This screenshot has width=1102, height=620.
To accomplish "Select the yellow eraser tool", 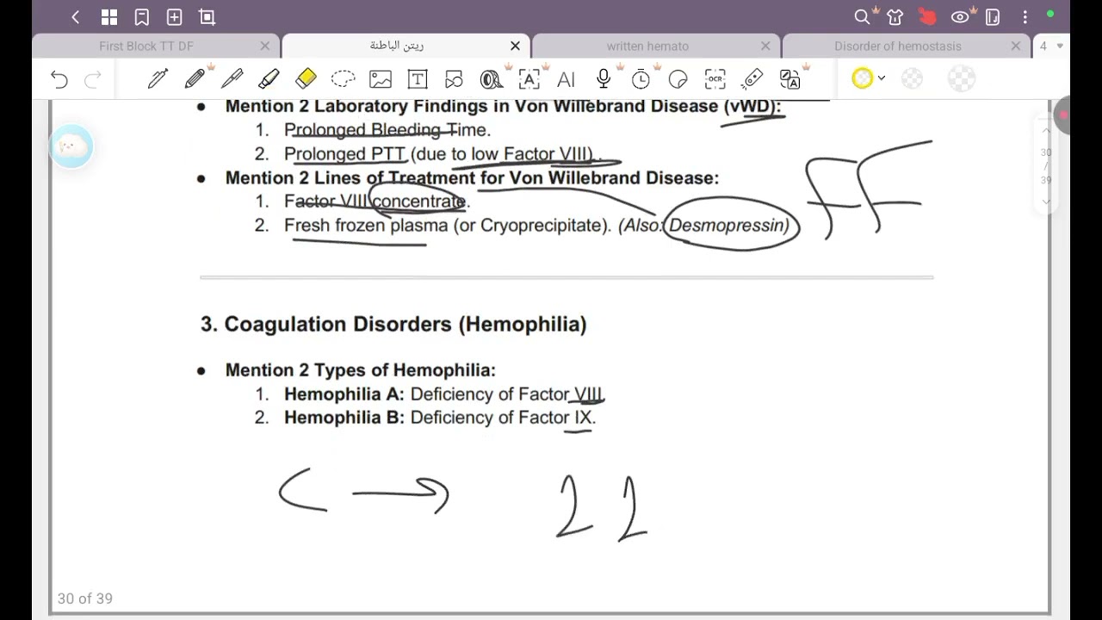I will tap(306, 79).
